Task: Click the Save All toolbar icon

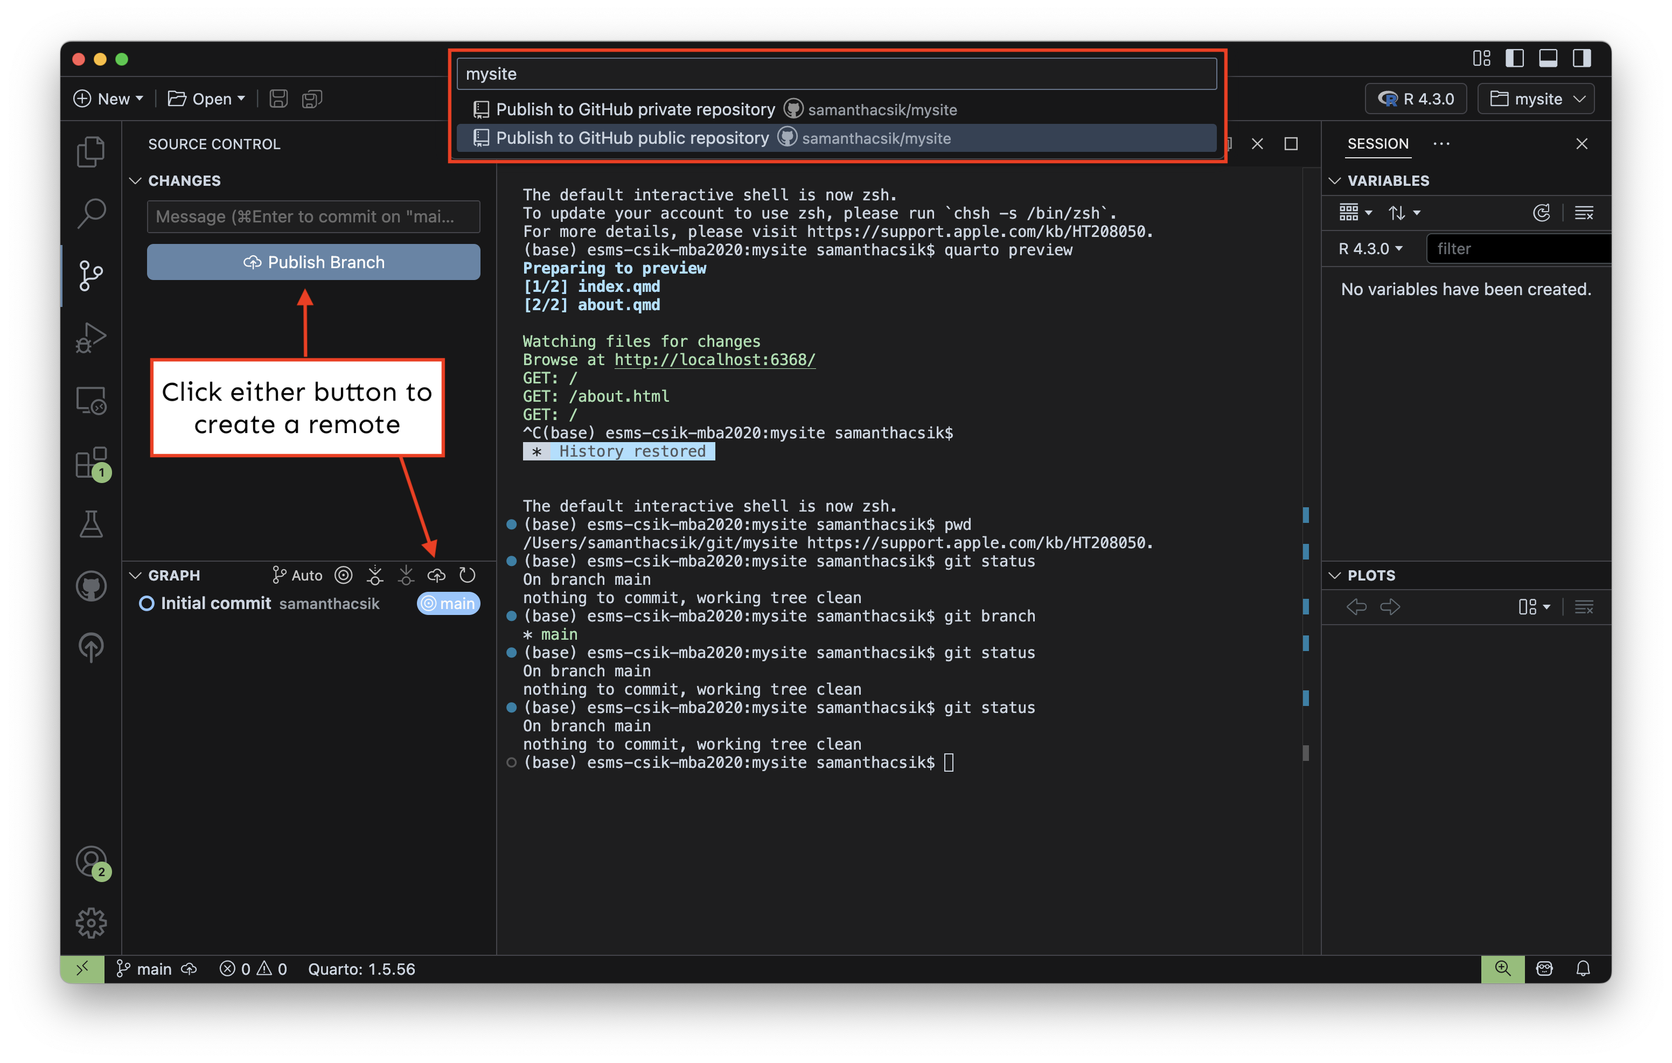Action: (x=312, y=99)
